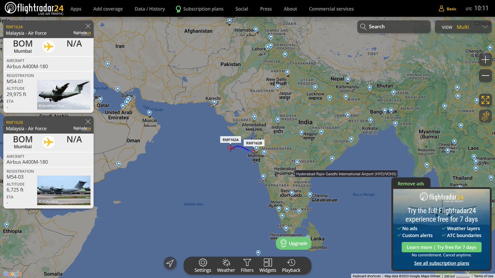Click the UTC 10:11 clock
This screenshot has width=495, height=278.
[x=477, y=8]
